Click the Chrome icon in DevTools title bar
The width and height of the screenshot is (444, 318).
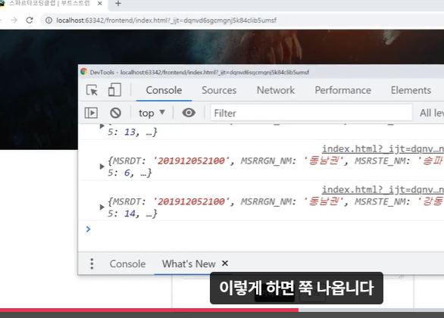pyautogui.click(x=83, y=72)
